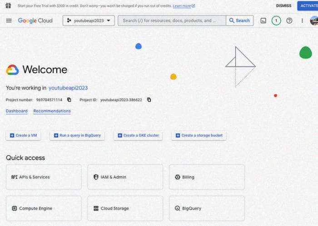This screenshot has height=226, width=318.
Task: Open the youtubeapi2023 project link
Action: [x=68, y=88]
